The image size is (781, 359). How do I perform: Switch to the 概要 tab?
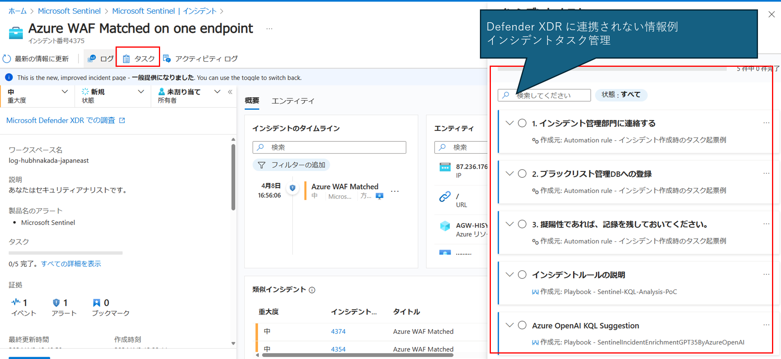[x=252, y=101]
